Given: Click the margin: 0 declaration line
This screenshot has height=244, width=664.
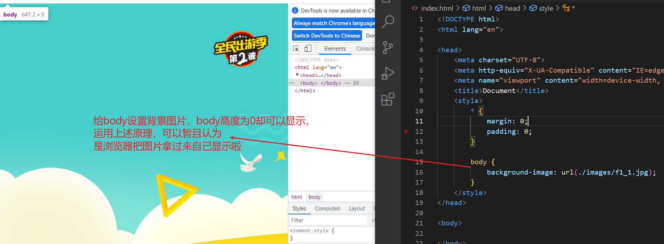Looking at the screenshot, I should pyautogui.click(x=507, y=121).
